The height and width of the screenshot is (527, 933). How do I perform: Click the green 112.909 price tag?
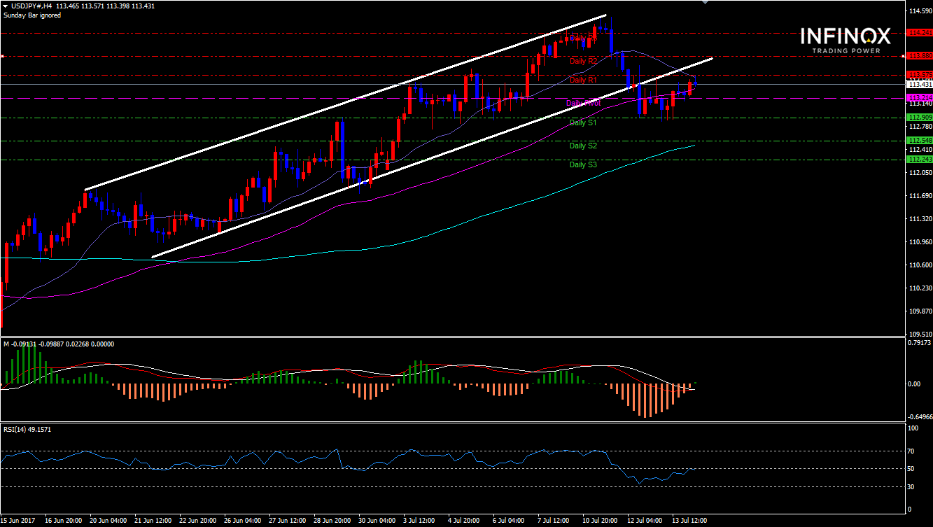(x=918, y=117)
